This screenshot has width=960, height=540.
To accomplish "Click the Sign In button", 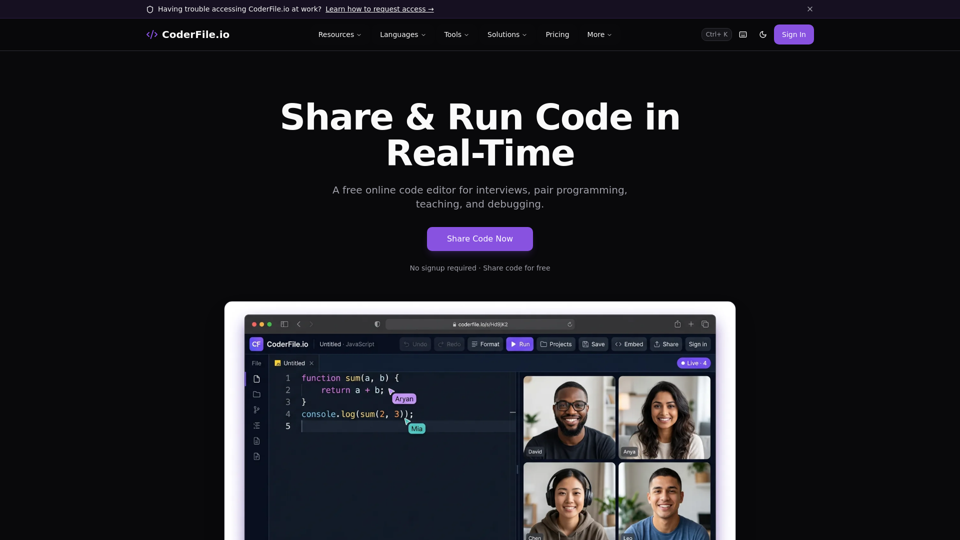I will [793, 34].
